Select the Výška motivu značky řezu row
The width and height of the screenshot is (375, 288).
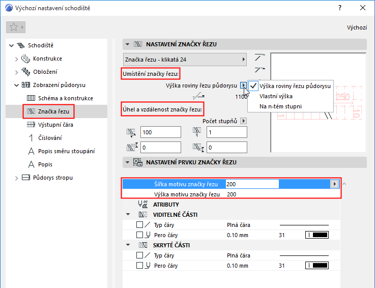pos(231,194)
